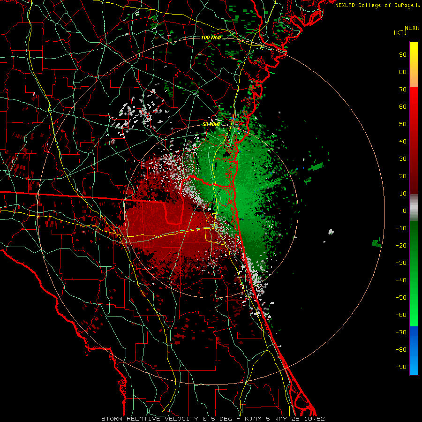422x422 pixels.
Task: Click the KJAX station identifier
Action: pyautogui.click(x=254, y=419)
